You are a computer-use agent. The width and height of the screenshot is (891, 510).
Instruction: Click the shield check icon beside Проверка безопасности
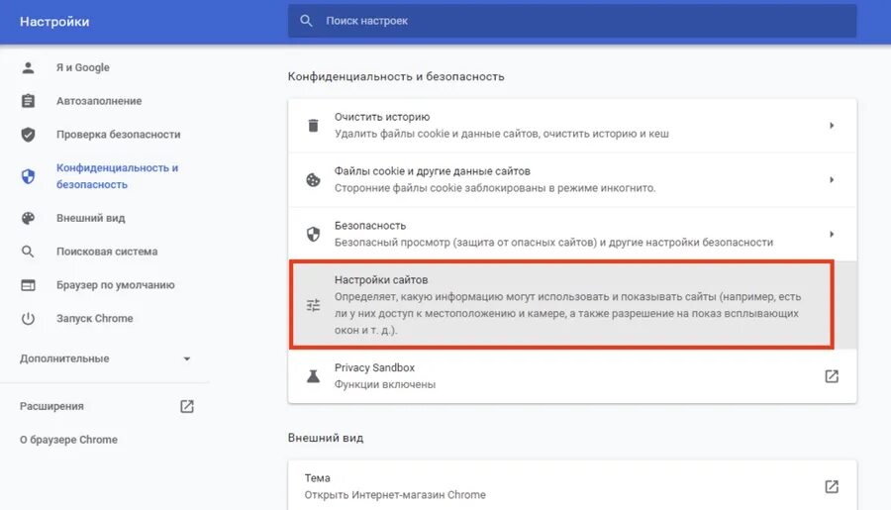(x=28, y=135)
